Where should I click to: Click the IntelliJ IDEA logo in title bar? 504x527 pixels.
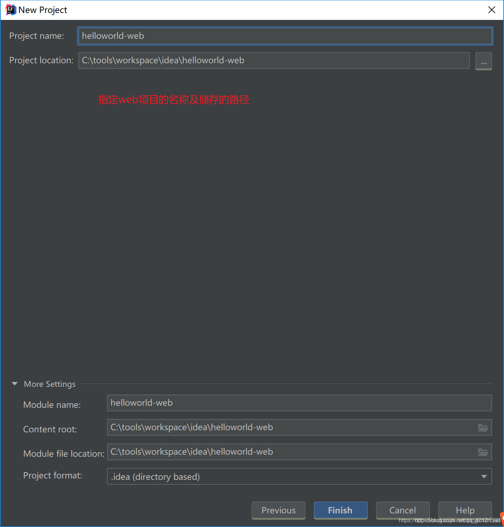(x=11, y=10)
